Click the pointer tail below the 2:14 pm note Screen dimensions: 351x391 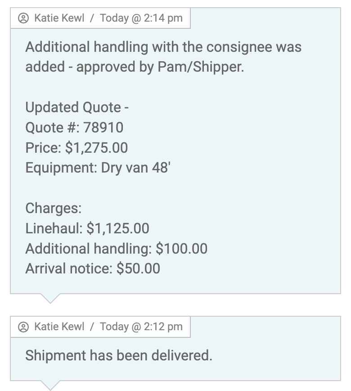(x=50, y=298)
